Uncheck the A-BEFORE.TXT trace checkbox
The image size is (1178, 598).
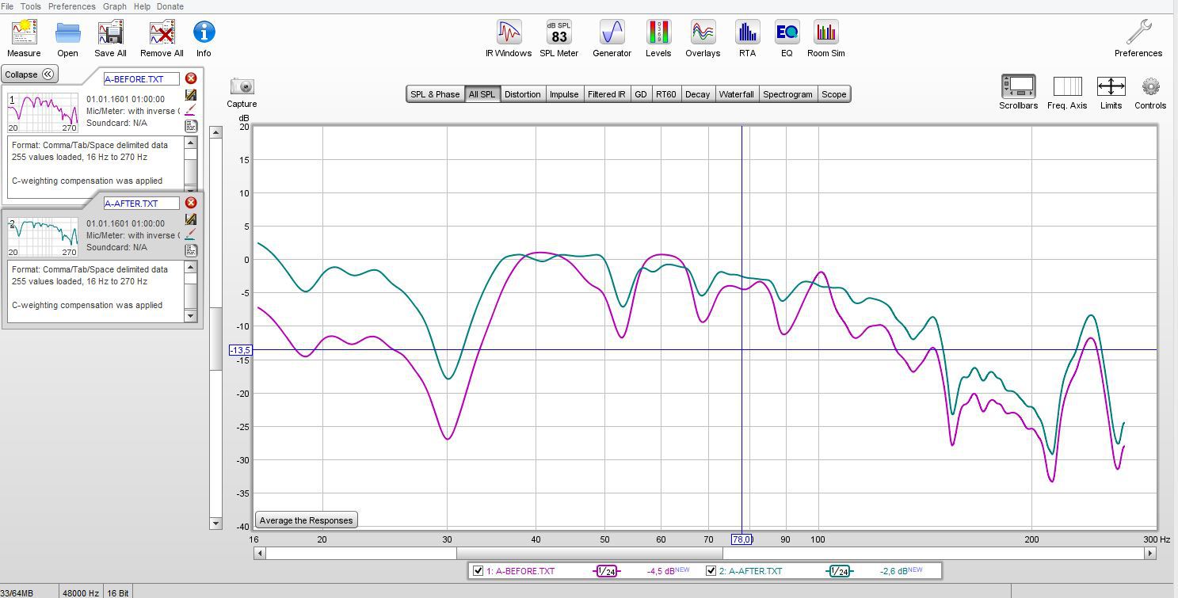coord(478,571)
